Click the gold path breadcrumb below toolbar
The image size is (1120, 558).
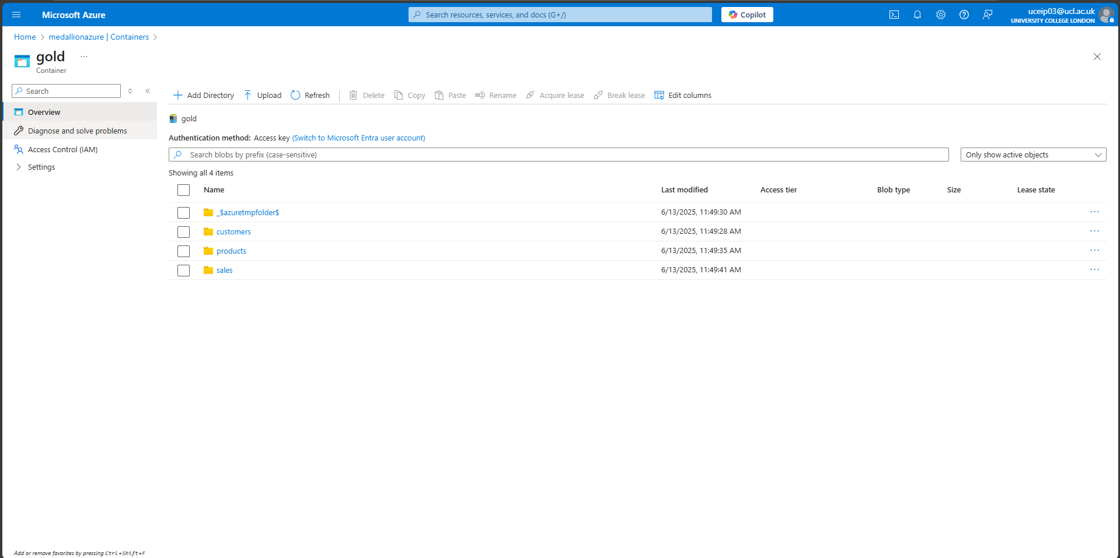pos(189,118)
